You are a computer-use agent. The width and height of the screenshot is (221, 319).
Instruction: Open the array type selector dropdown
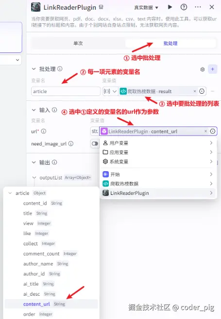[110, 91]
